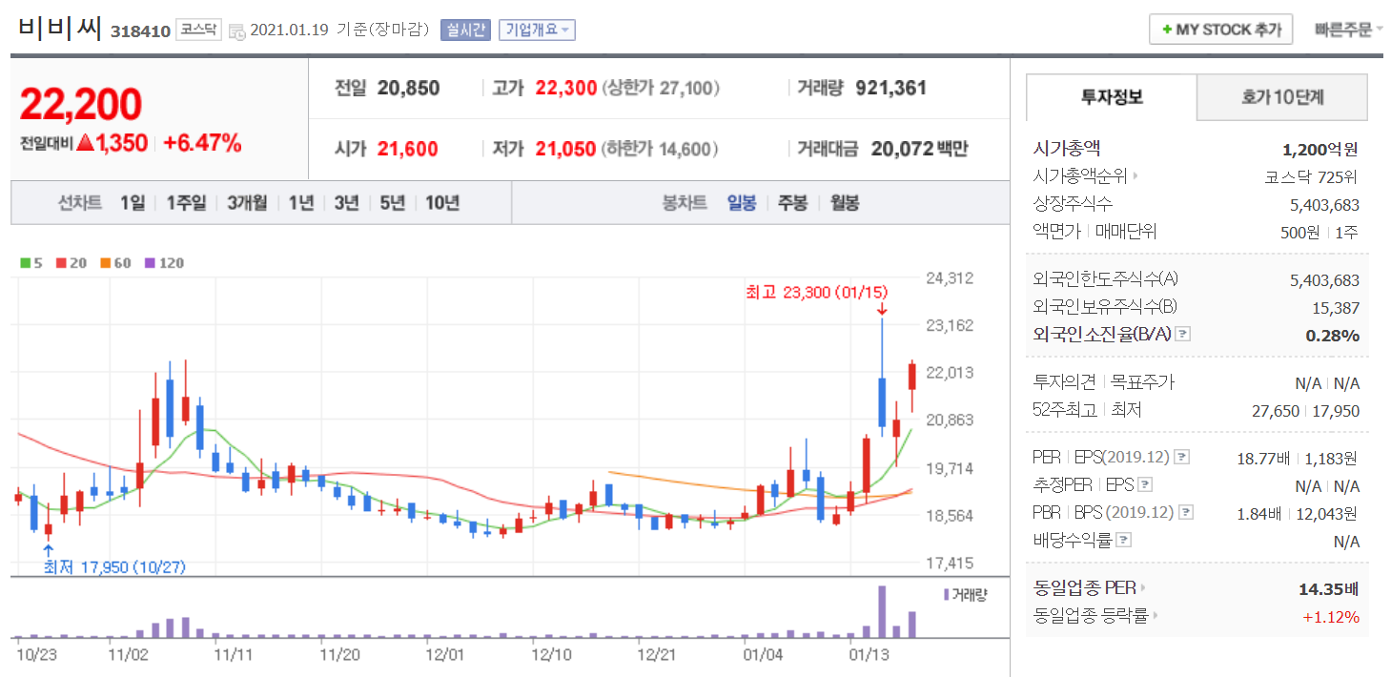Select 월봉 monthly candle chart
The image size is (1391, 677).
tap(844, 202)
